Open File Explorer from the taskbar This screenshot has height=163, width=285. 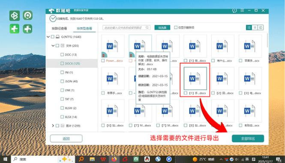(x=92, y=159)
